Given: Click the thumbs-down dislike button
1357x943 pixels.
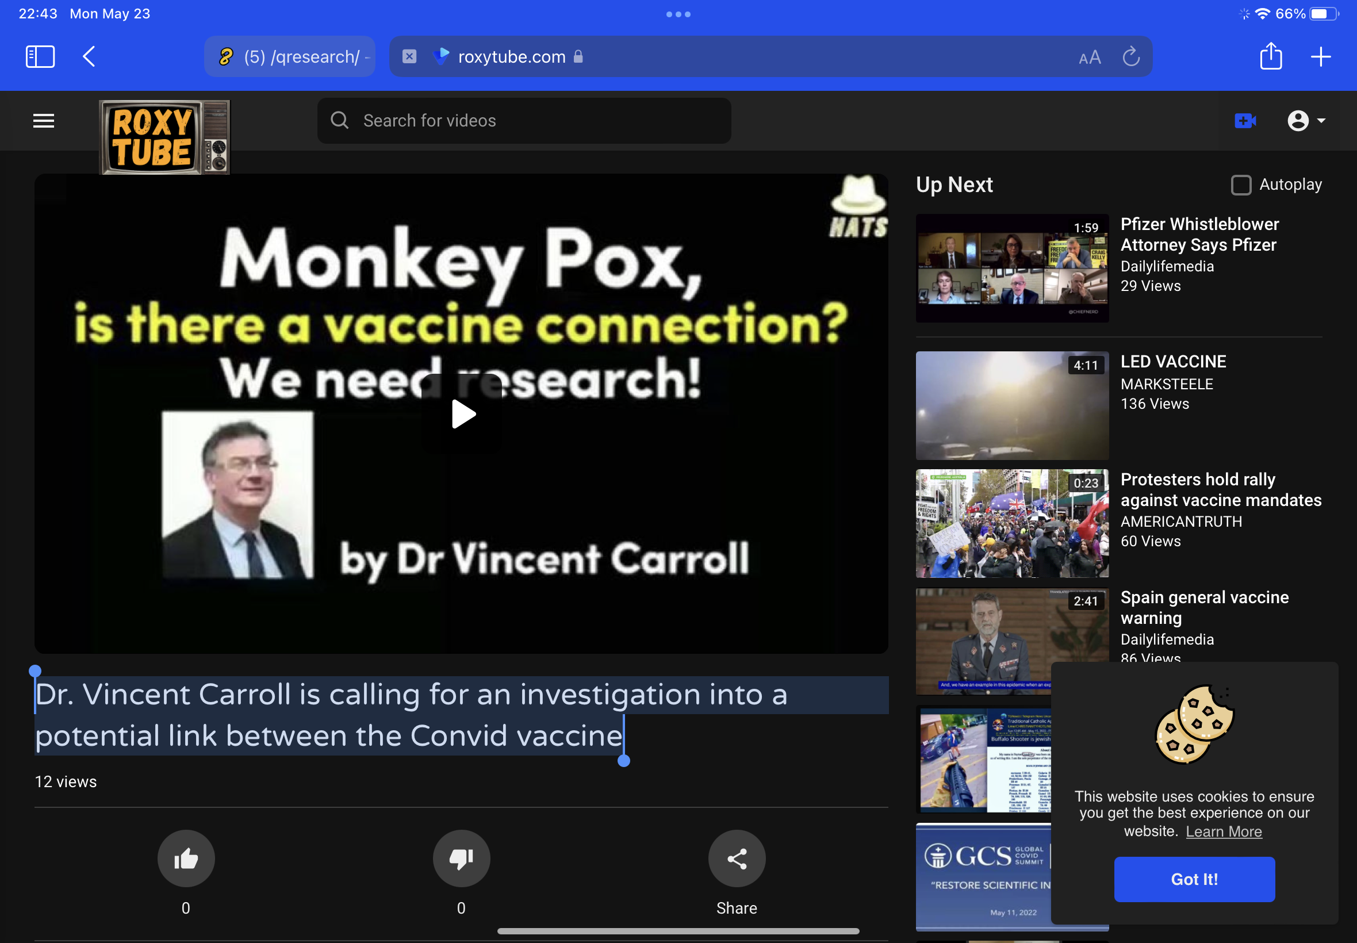Looking at the screenshot, I should click(x=461, y=858).
